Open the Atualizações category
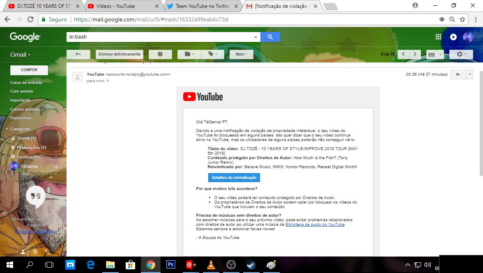 click(x=29, y=157)
